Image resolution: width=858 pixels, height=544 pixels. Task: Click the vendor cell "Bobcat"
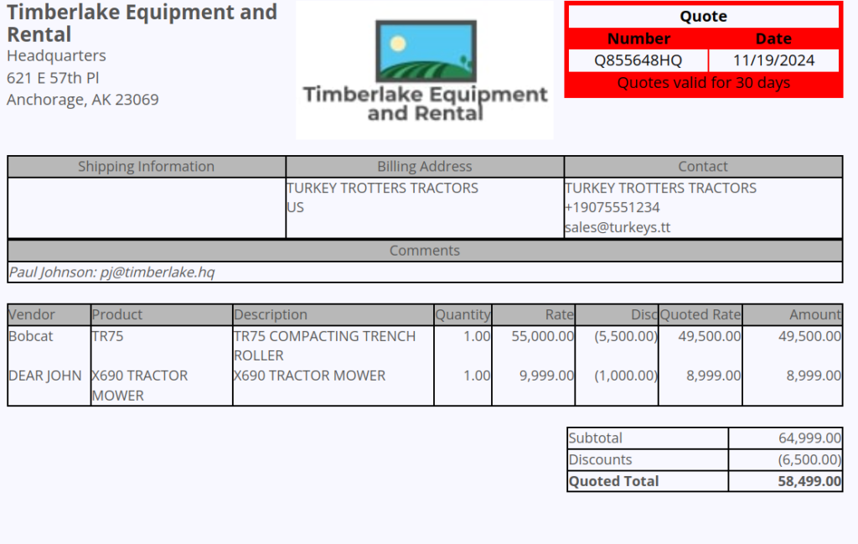[31, 336]
